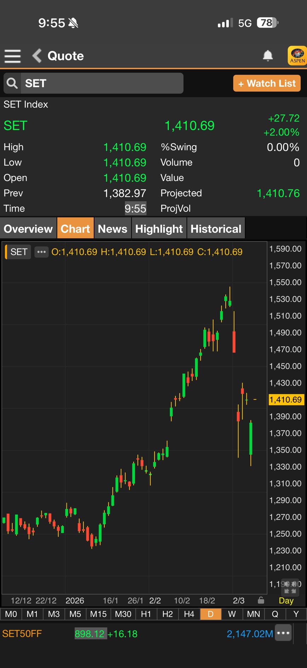Select the H1 interval button
The image size is (307, 668).
(x=146, y=614)
